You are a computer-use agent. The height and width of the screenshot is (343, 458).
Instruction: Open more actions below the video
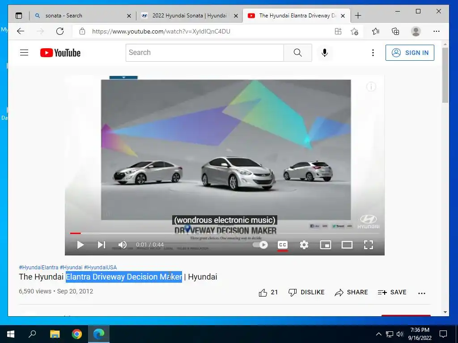pos(422,293)
